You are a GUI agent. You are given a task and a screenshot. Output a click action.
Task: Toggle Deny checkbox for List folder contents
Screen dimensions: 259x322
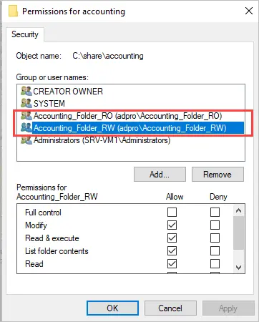[x=215, y=250]
